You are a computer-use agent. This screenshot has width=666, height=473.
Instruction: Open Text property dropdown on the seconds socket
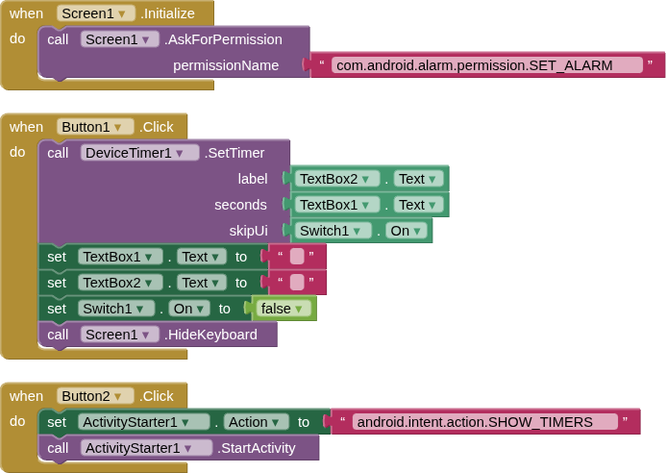(419, 205)
